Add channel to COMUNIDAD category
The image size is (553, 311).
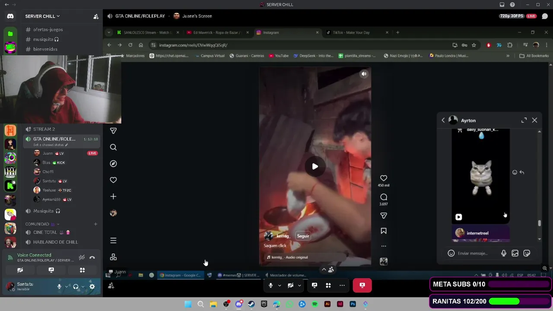tap(95, 224)
